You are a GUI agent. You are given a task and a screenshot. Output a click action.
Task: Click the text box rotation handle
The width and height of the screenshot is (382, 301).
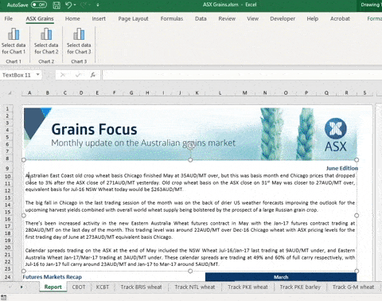[x=190, y=146]
